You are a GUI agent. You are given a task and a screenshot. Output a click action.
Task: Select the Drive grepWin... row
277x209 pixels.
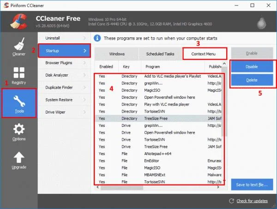pyautogui.click(x=158, y=125)
